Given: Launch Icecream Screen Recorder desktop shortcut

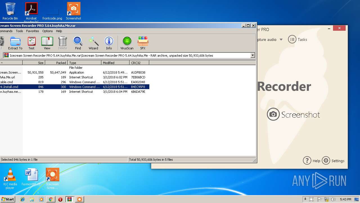Looking at the screenshot, I should (52, 179).
